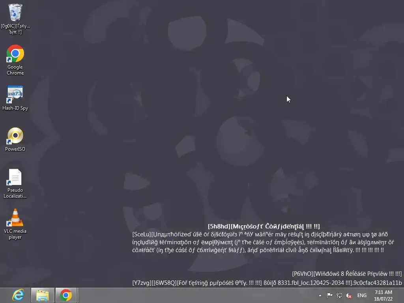Image resolution: width=404 pixels, height=303 pixels.
Task: Open the network status tray icon
Action: 339,296
